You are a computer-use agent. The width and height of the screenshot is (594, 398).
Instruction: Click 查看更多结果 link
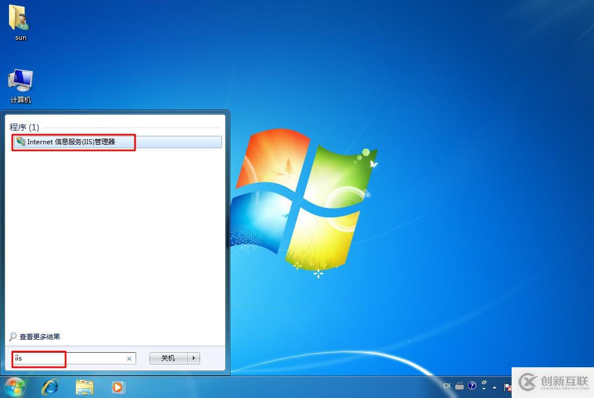[x=40, y=337]
